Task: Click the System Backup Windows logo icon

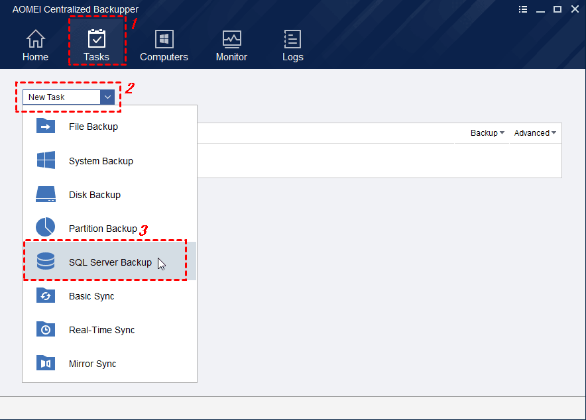Action: click(x=46, y=160)
